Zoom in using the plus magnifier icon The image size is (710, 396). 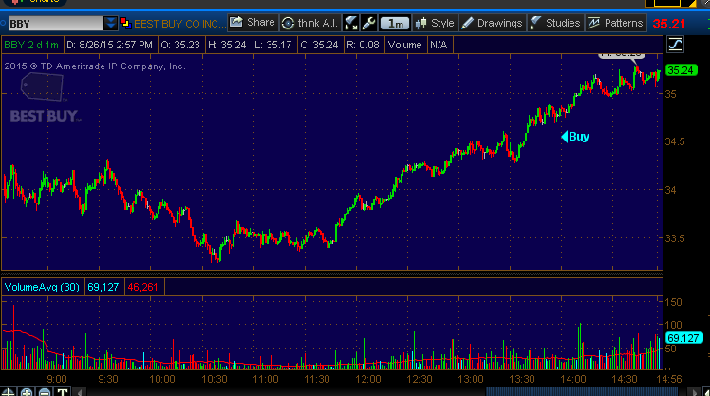coord(27,391)
